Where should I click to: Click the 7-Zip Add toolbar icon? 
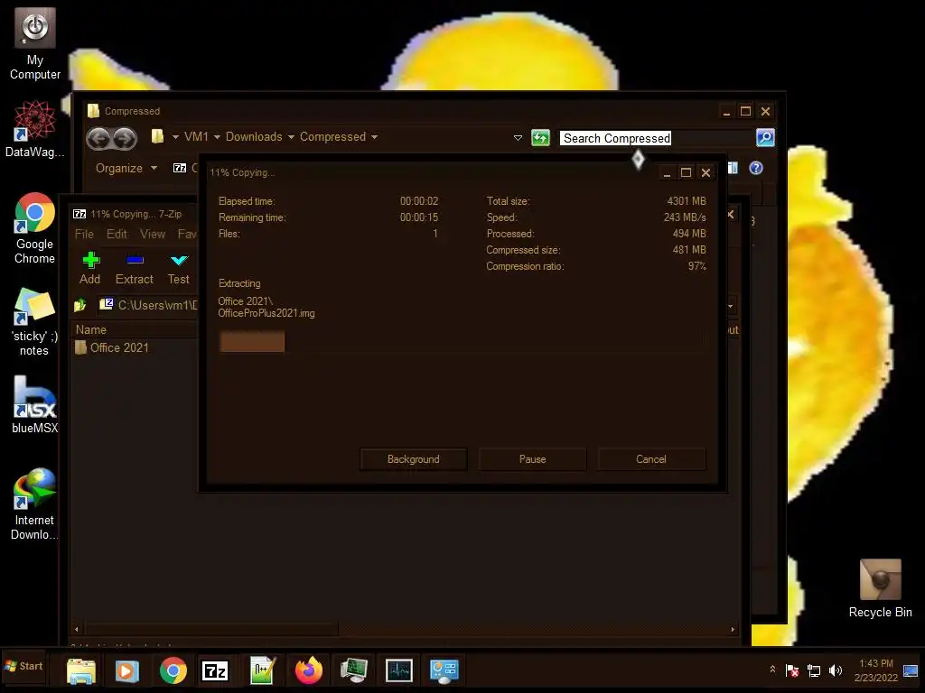tap(90, 268)
